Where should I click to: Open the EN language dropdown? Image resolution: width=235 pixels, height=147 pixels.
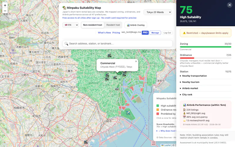70,25
